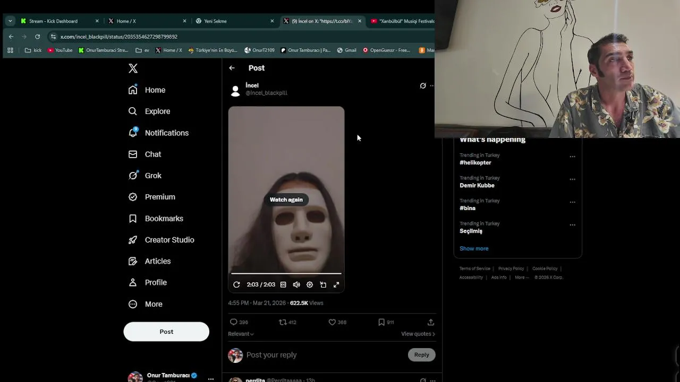Go back with the Post arrow
The height and width of the screenshot is (382, 680).
pyautogui.click(x=232, y=68)
